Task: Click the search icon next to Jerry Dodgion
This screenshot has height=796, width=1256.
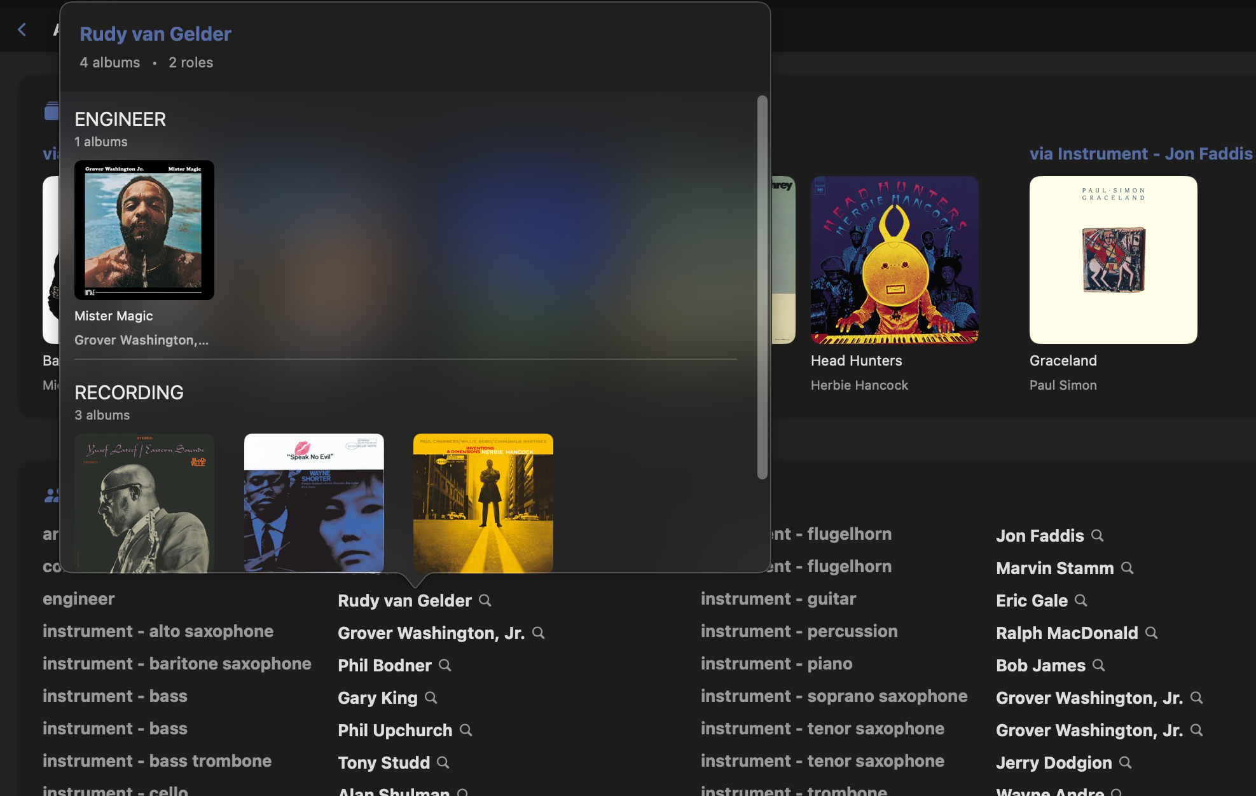Action: point(1126,762)
